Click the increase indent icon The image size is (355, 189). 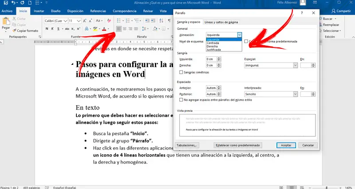click(153, 20)
